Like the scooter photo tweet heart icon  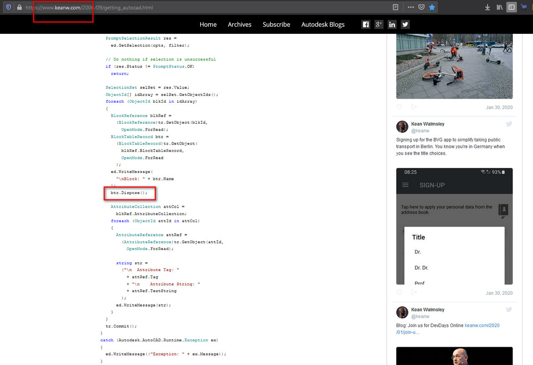tap(399, 107)
